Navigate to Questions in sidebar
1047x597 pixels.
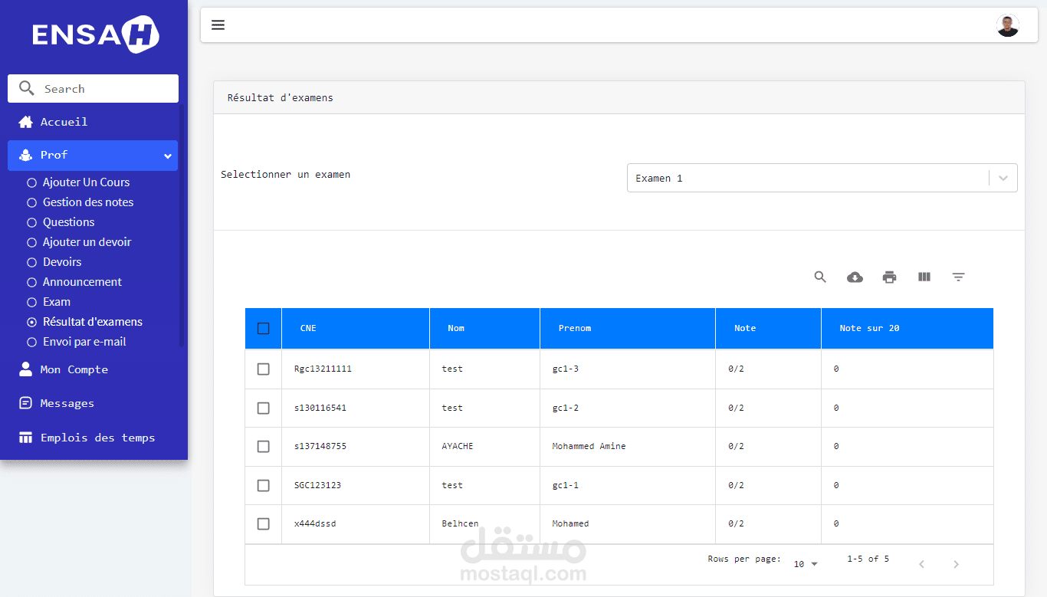[x=69, y=222]
